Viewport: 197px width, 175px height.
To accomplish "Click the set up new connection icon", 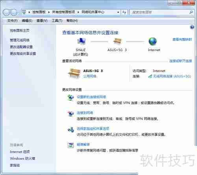I will coord(71,98).
